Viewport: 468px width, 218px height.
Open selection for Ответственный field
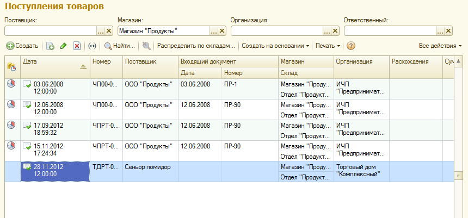tap(440, 31)
